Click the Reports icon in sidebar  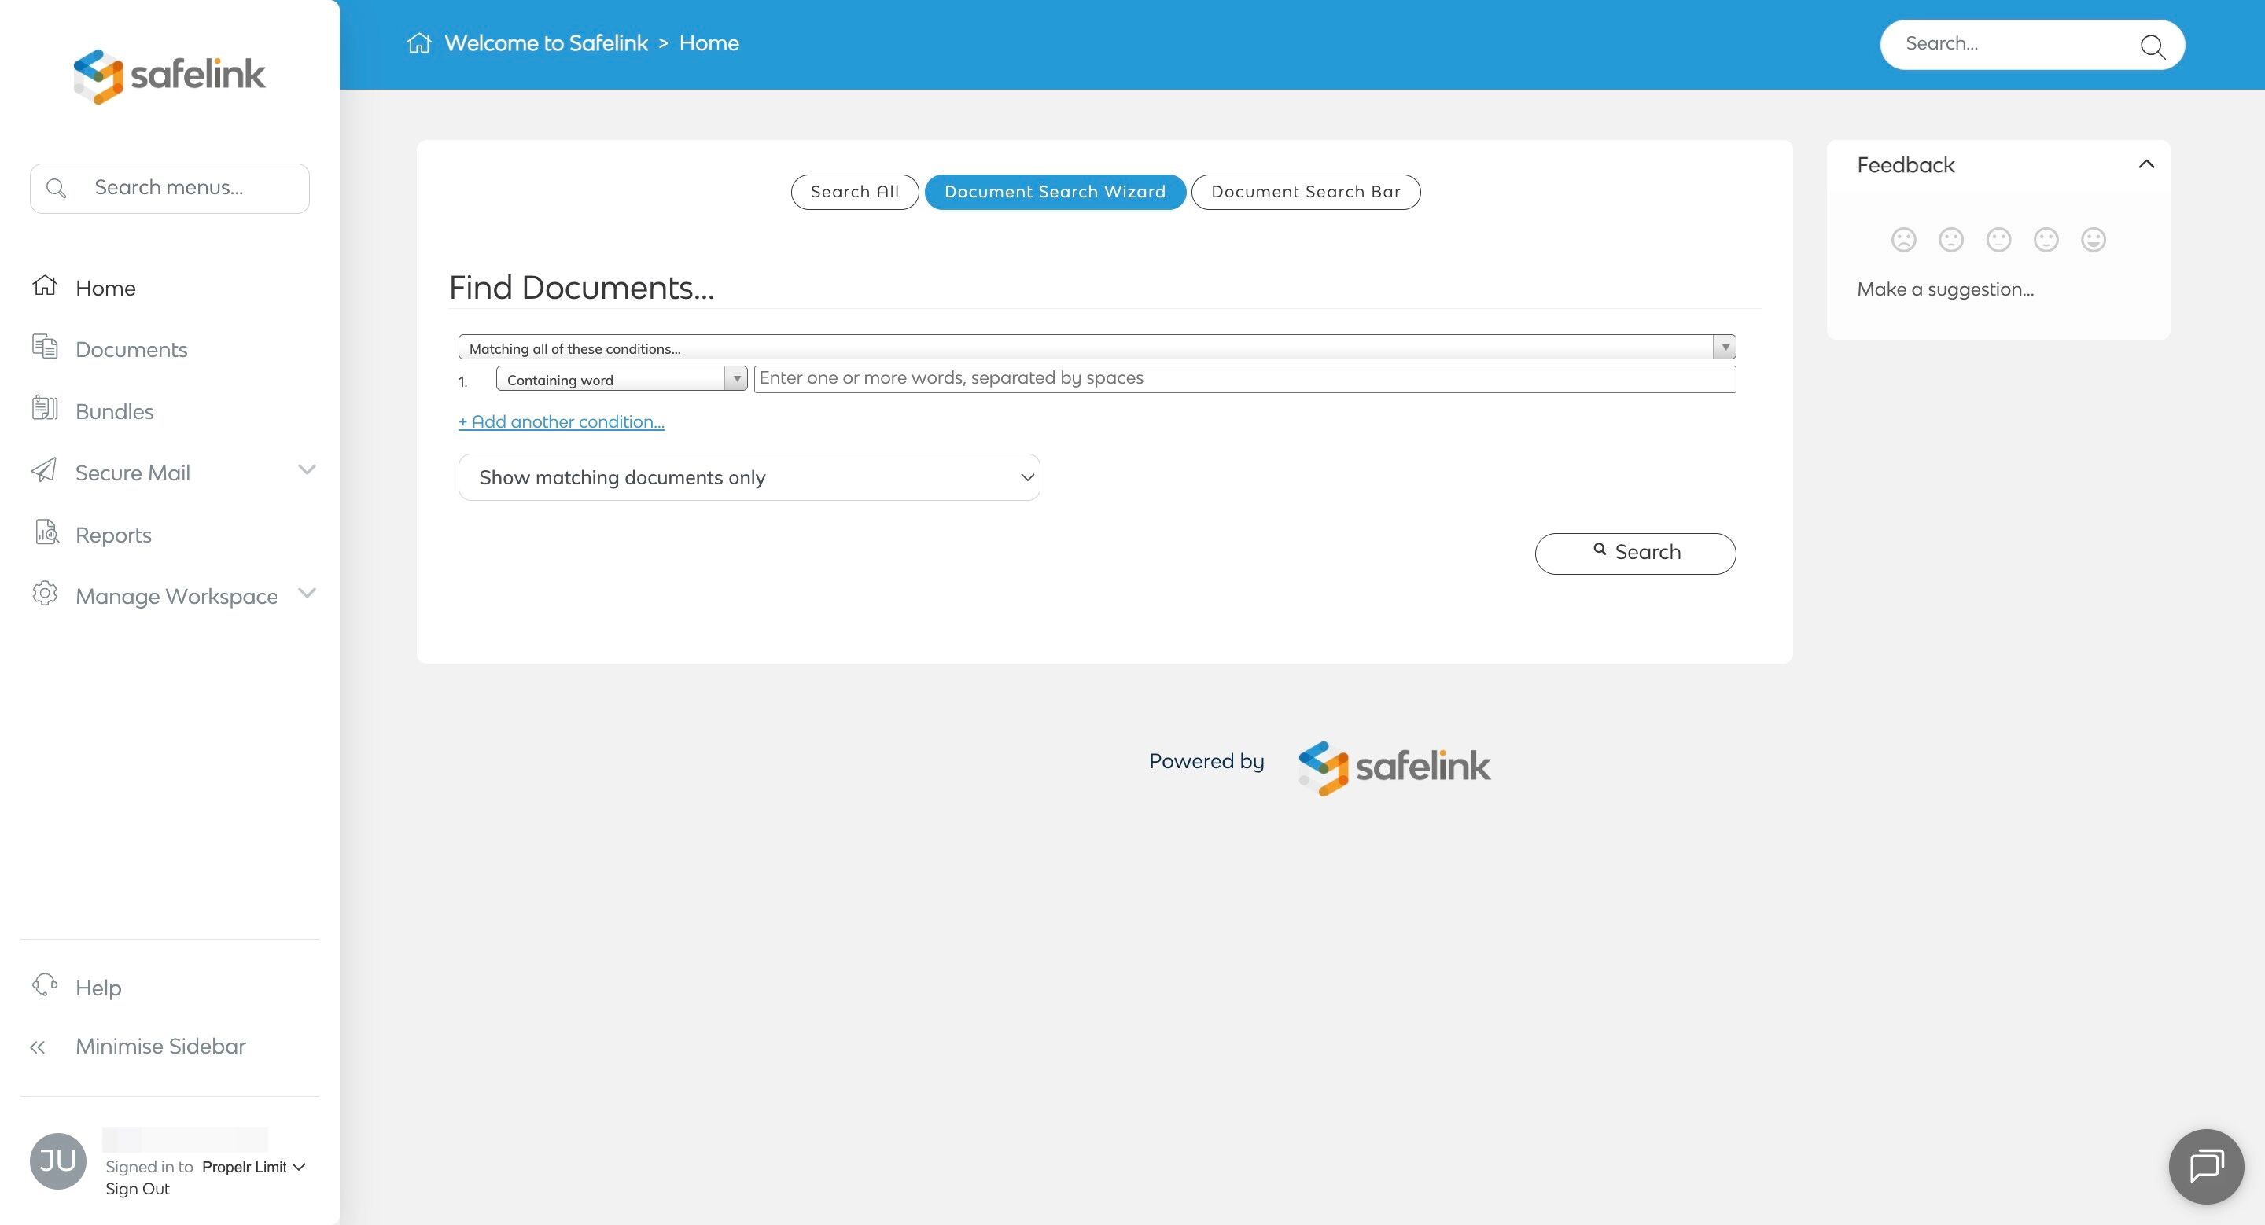[46, 532]
